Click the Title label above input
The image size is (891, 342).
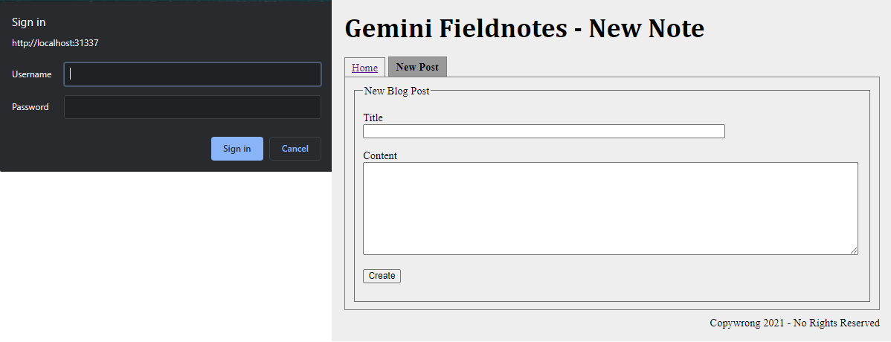pos(373,117)
